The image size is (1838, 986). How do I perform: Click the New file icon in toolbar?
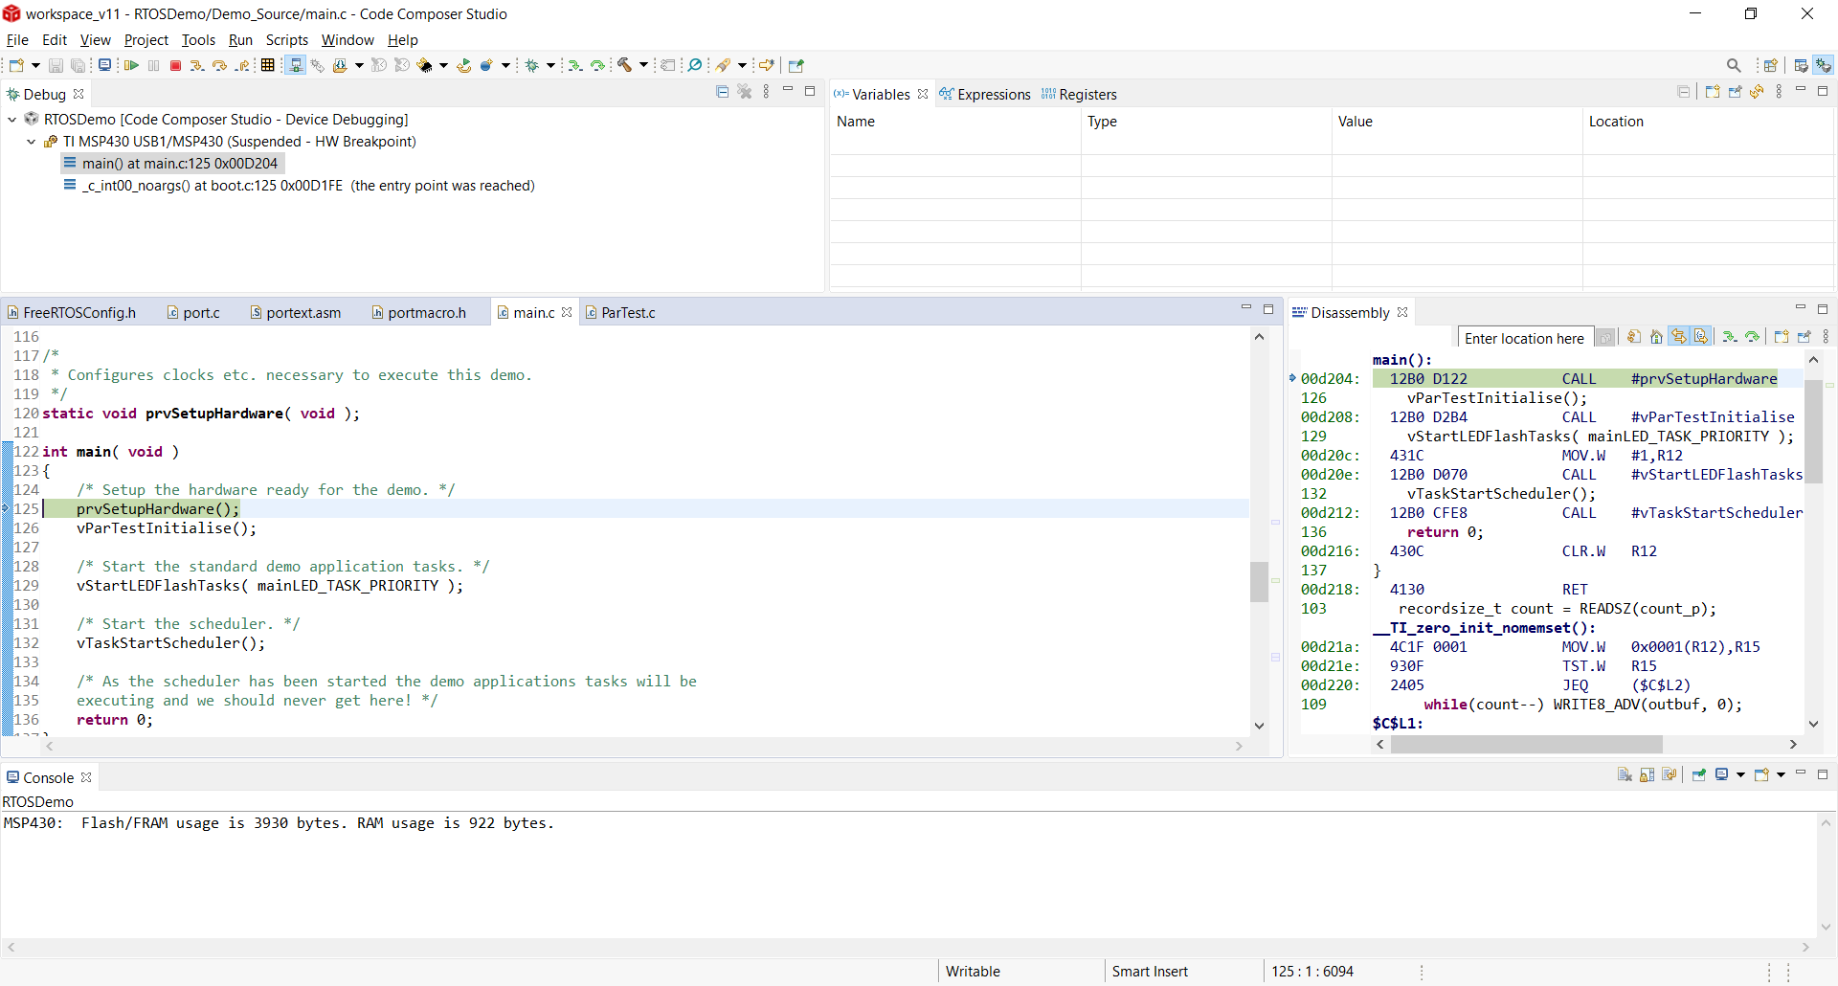click(x=16, y=65)
